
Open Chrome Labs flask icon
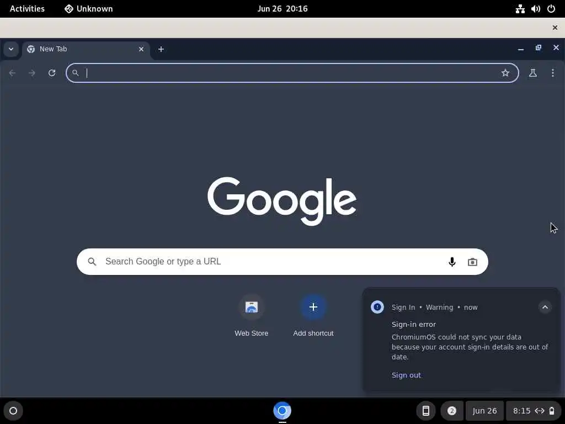[x=533, y=73]
